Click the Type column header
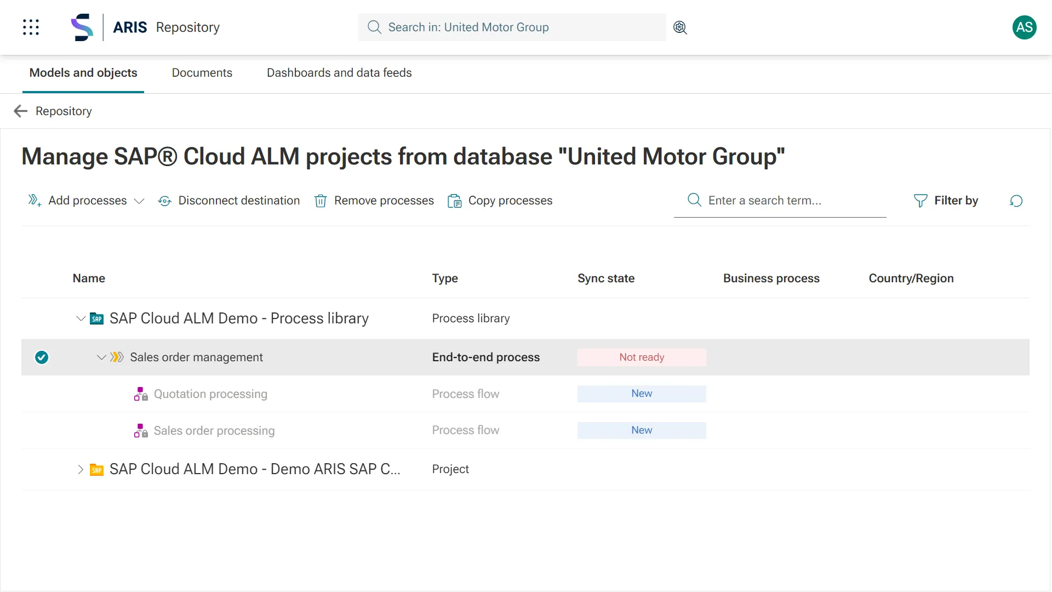The height and width of the screenshot is (592, 1052). point(445,278)
